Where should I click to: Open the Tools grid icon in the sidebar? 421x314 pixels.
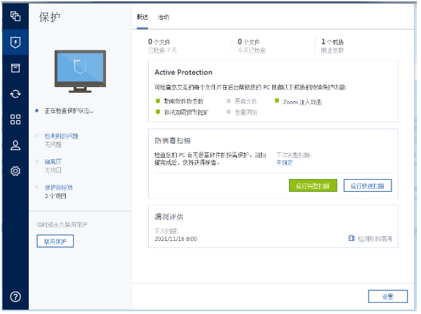click(x=15, y=119)
